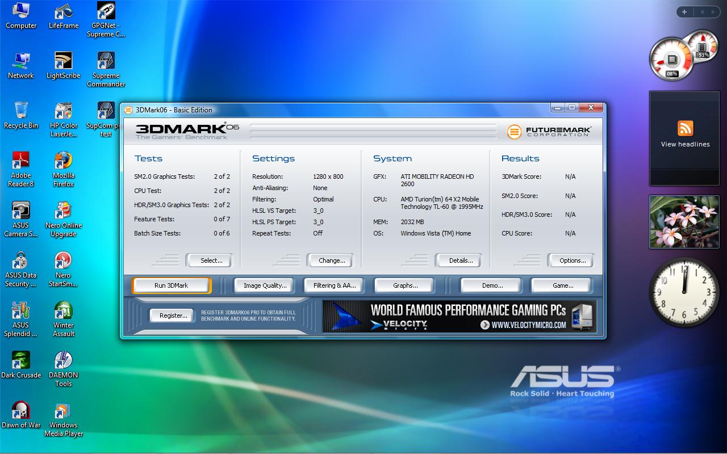Launch the Winter Assault game
Screen dimensions: 727x454
(63, 319)
